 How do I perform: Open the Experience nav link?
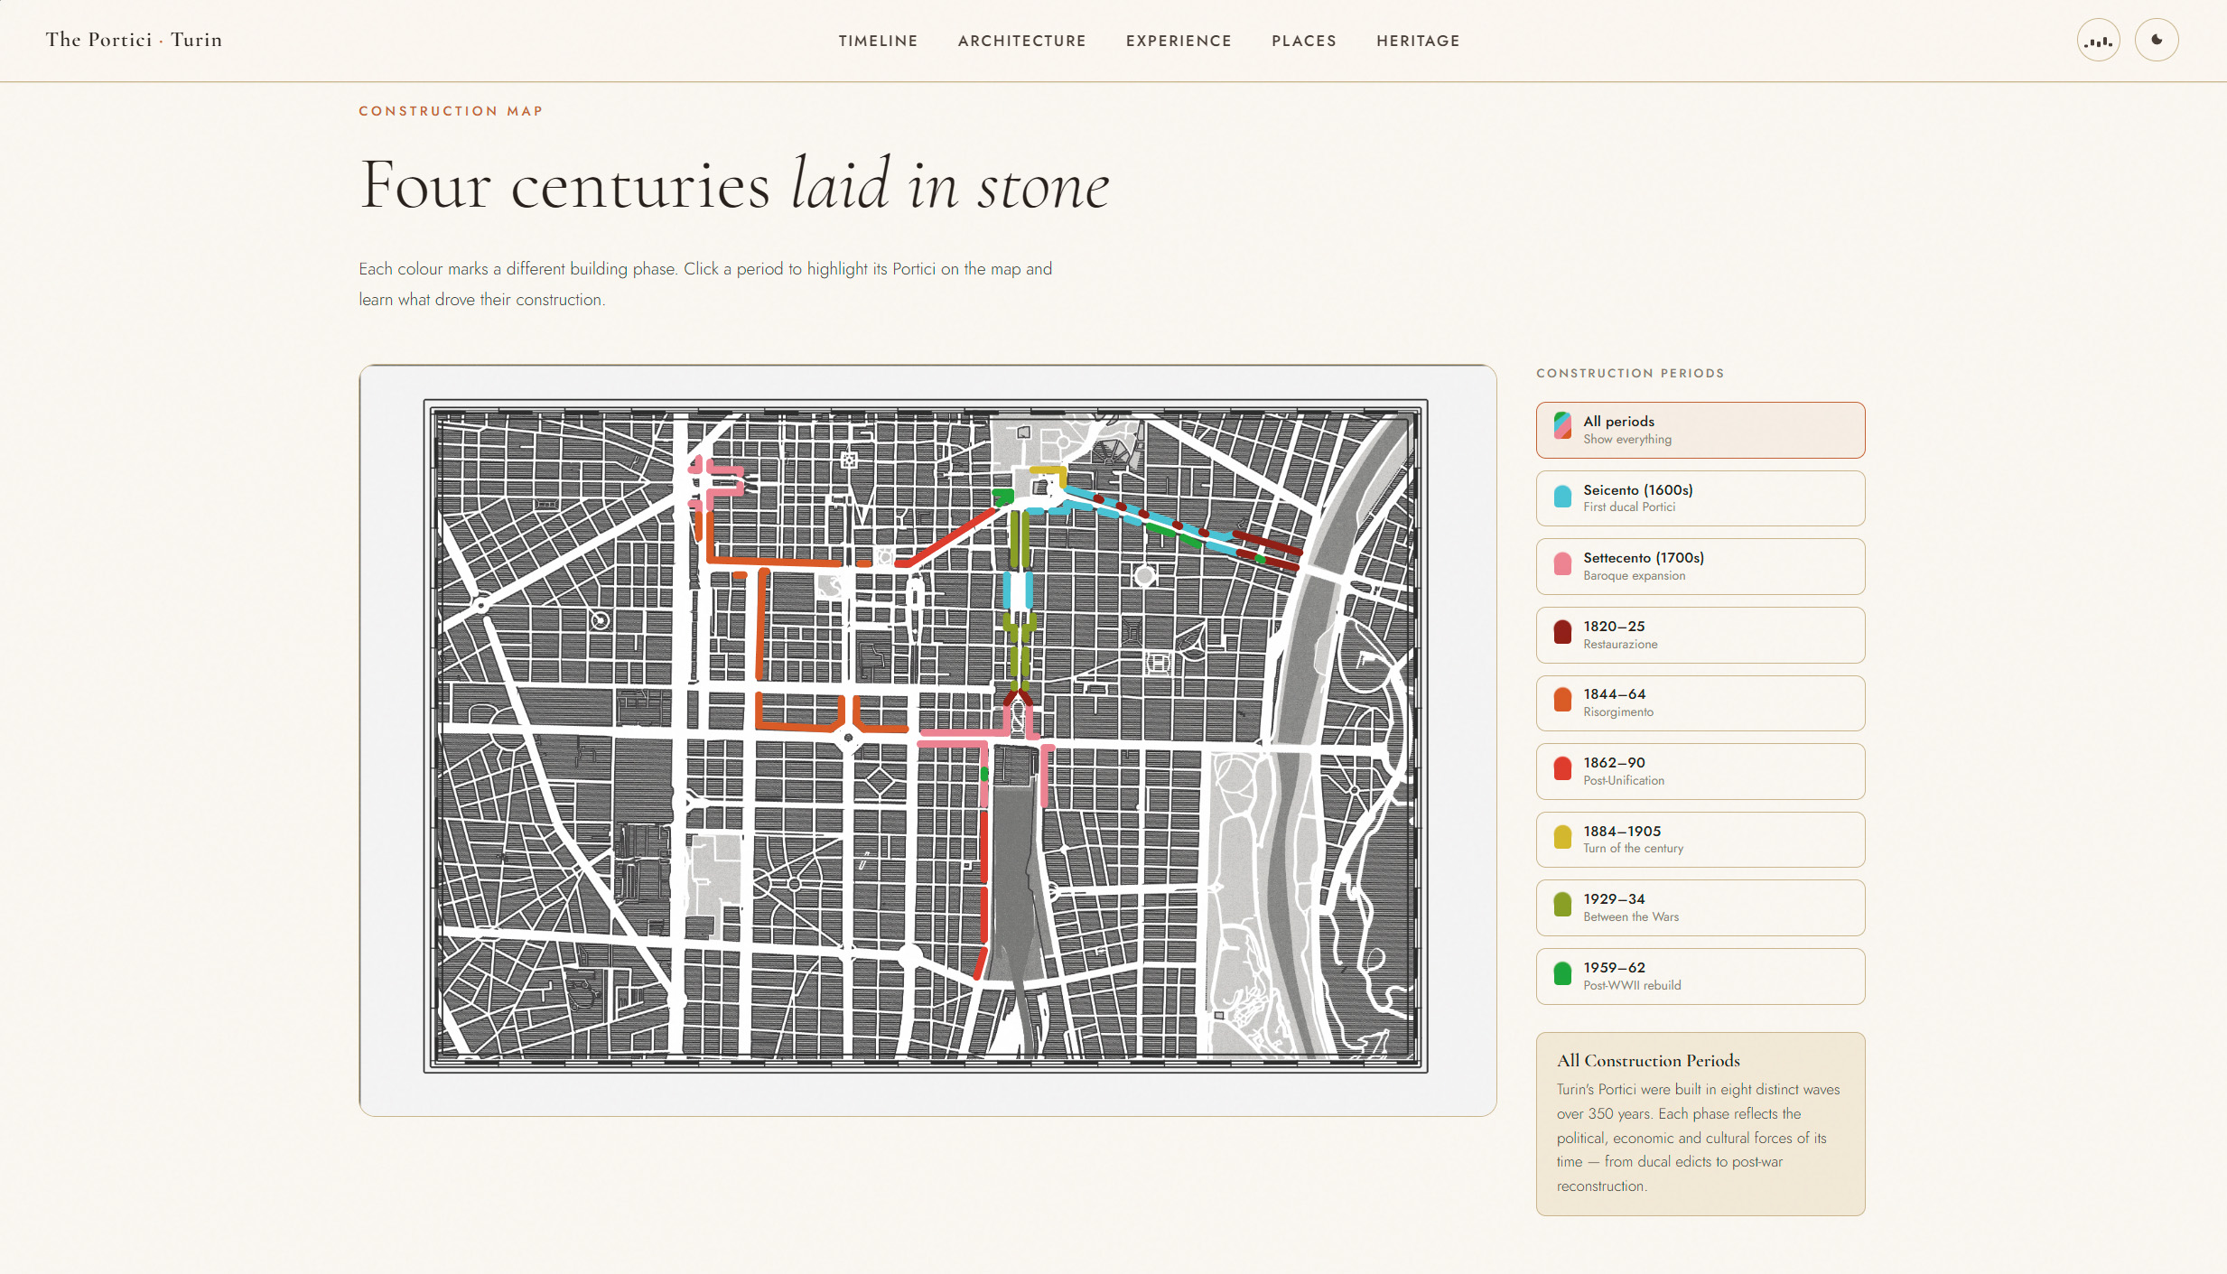[1179, 41]
